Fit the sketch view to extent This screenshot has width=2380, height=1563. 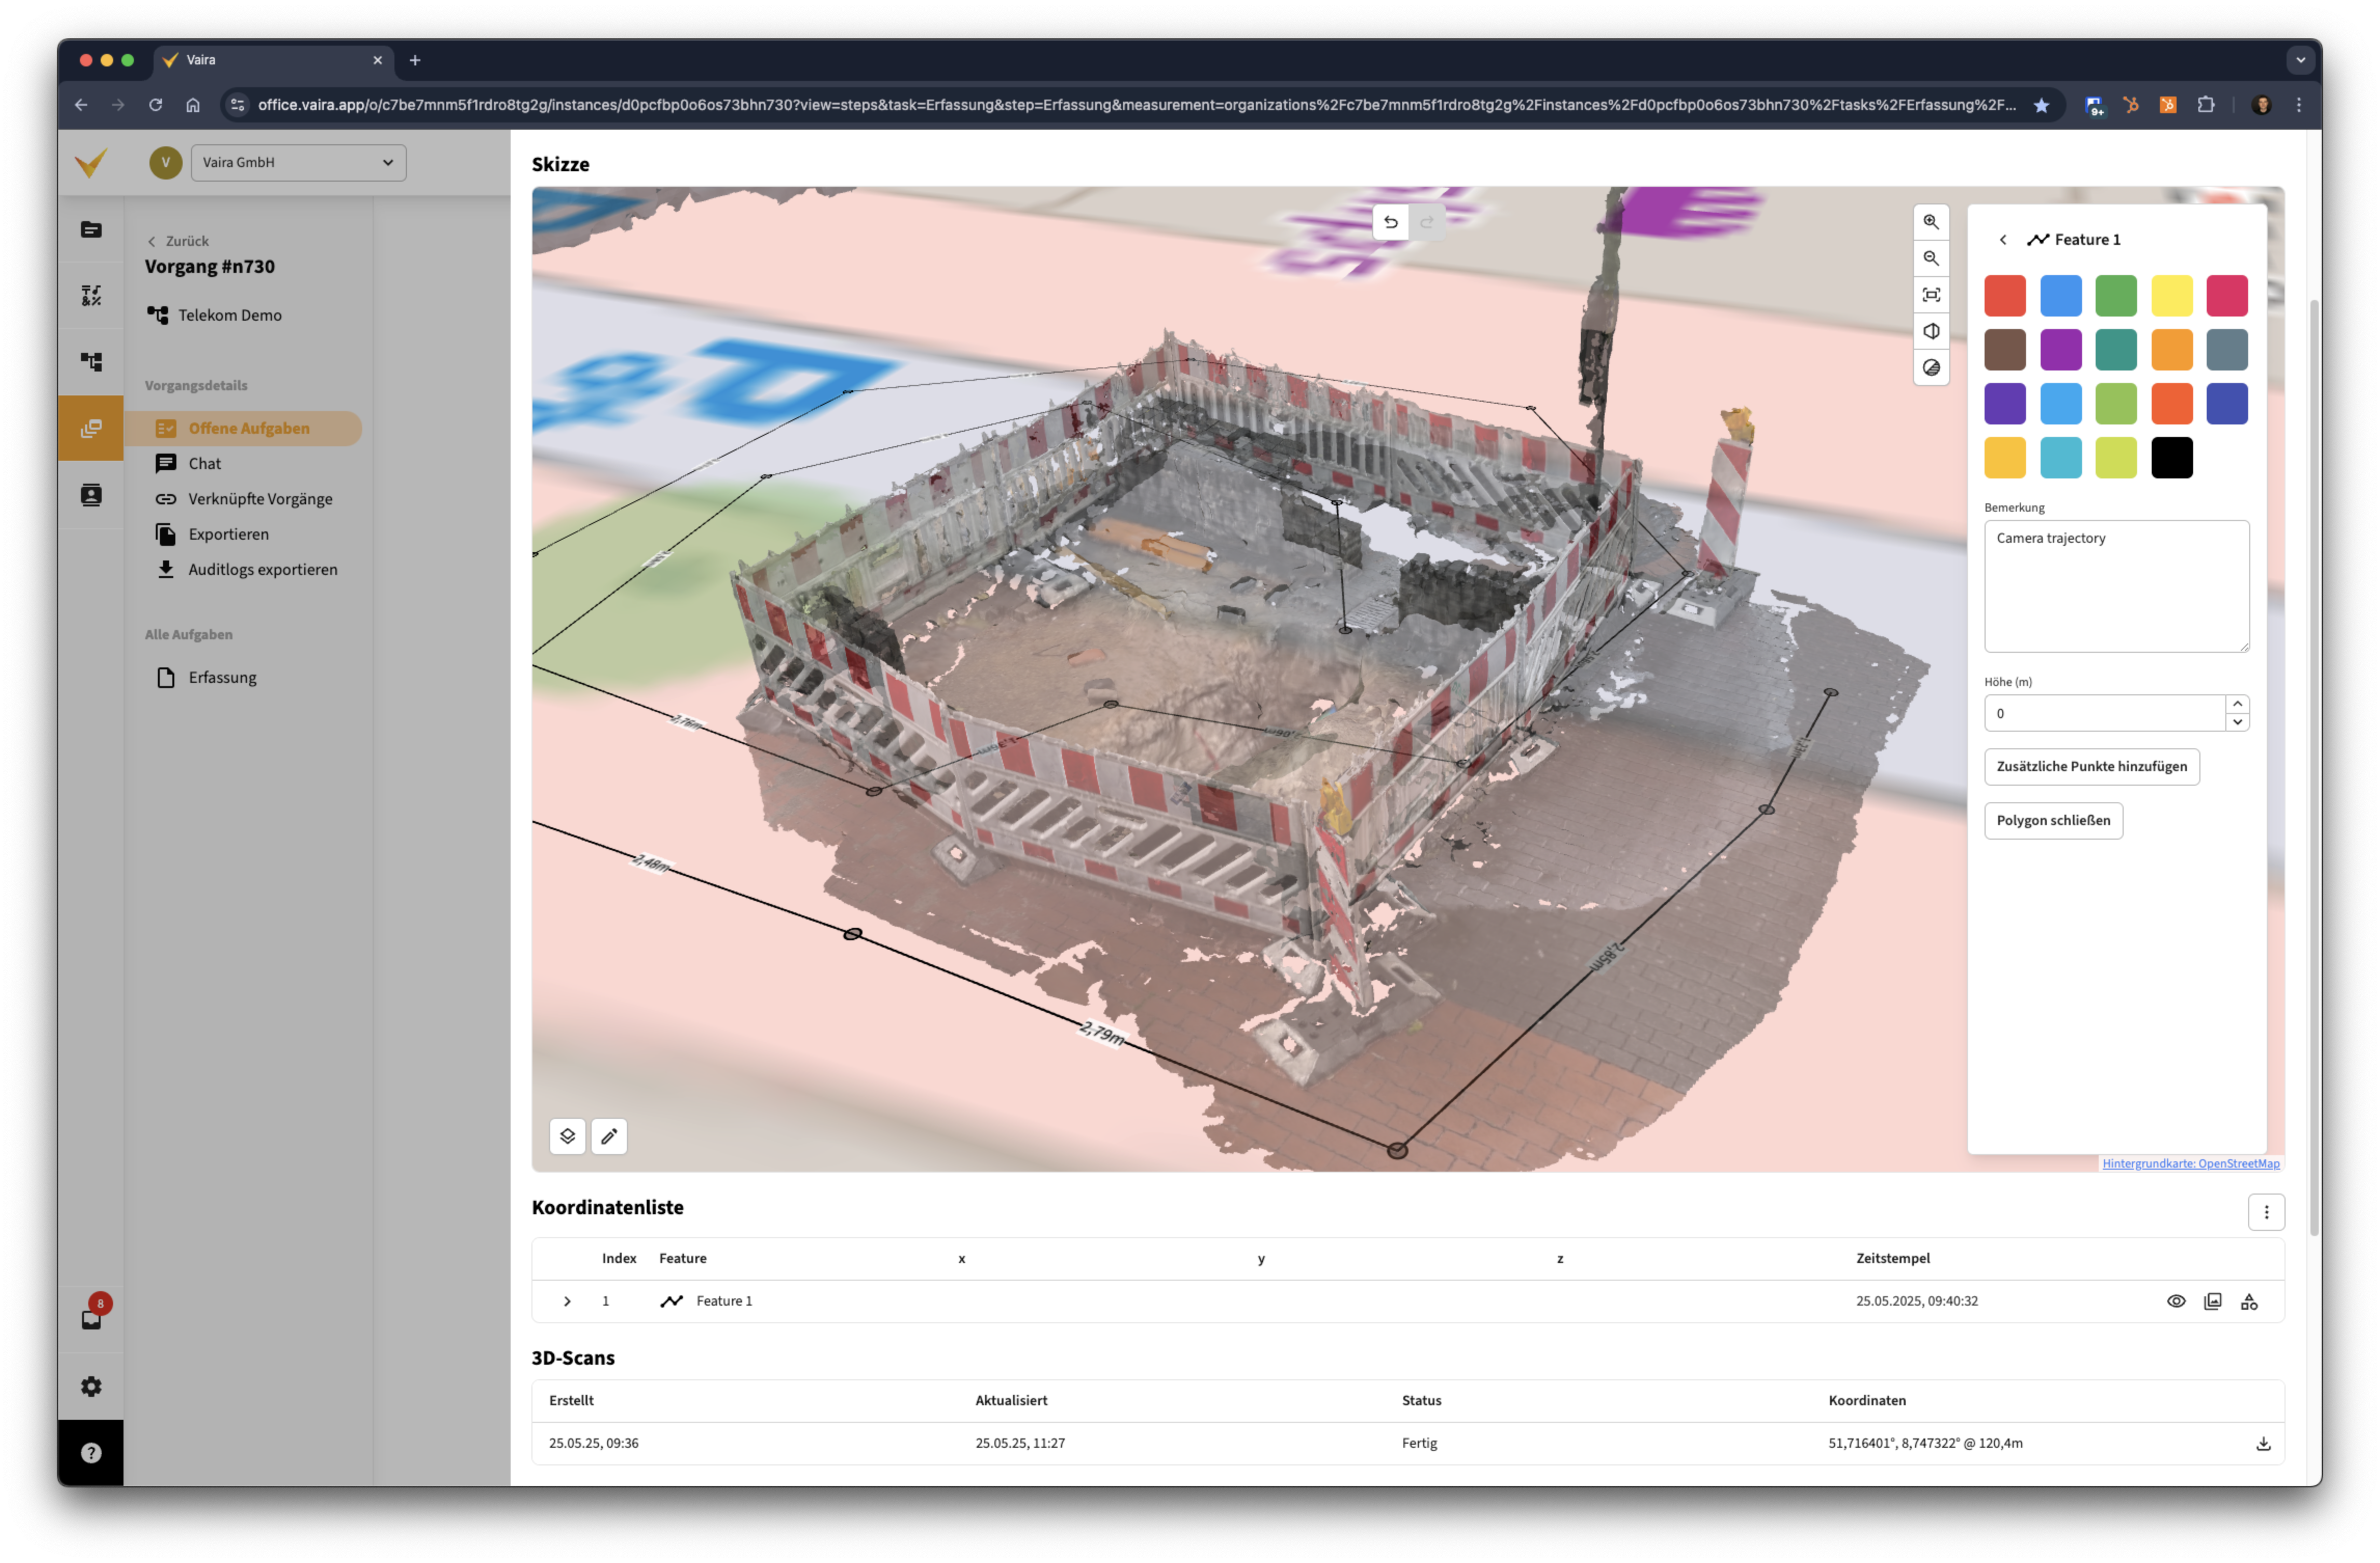click(x=1930, y=295)
